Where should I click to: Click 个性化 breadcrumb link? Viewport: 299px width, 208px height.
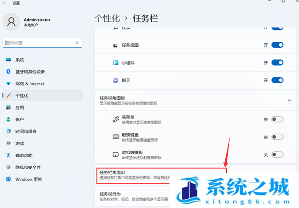tap(107, 18)
